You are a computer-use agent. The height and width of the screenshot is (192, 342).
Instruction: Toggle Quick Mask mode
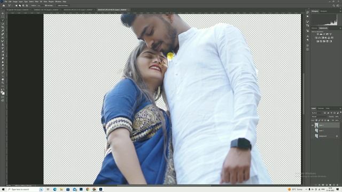pyautogui.click(x=3, y=97)
